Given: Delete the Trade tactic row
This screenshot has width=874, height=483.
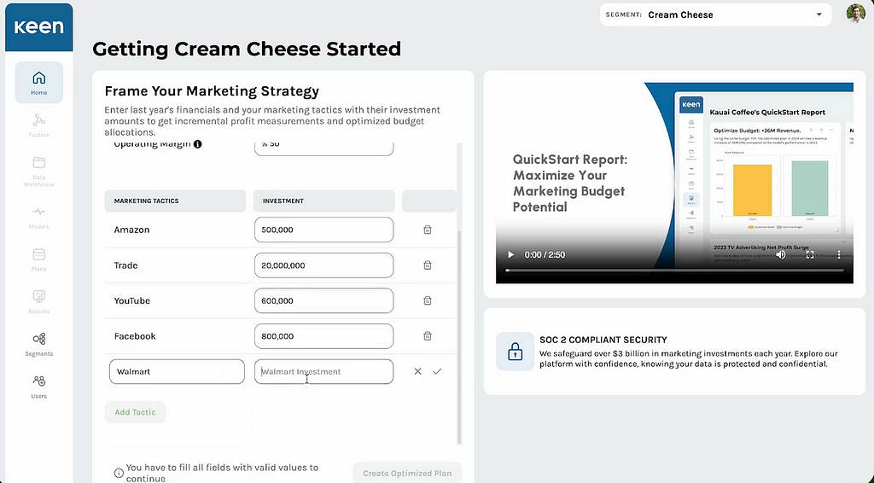Looking at the screenshot, I should [428, 265].
